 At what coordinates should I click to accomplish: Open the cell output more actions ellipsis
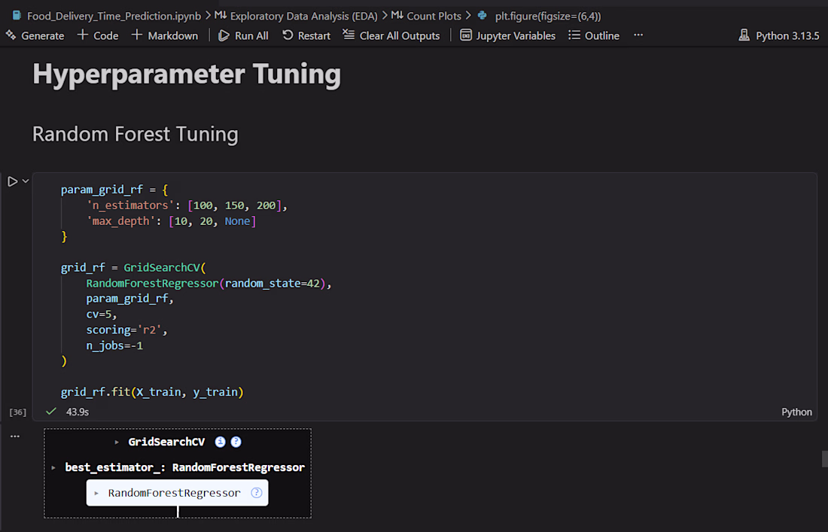pyautogui.click(x=15, y=436)
